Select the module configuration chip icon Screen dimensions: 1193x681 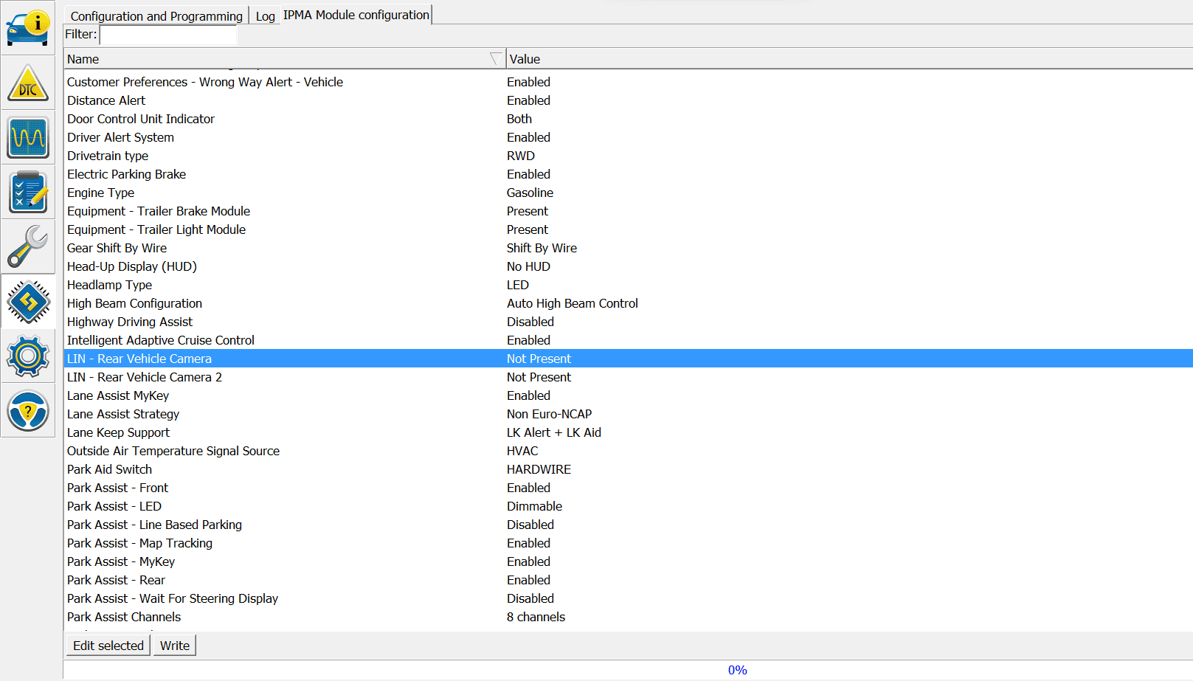tap(28, 301)
